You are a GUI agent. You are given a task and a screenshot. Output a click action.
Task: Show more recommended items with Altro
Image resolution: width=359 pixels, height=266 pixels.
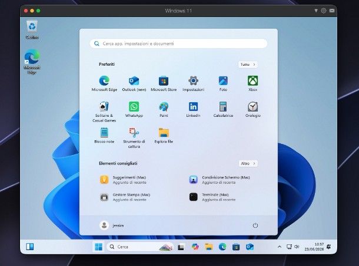tap(248, 163)
